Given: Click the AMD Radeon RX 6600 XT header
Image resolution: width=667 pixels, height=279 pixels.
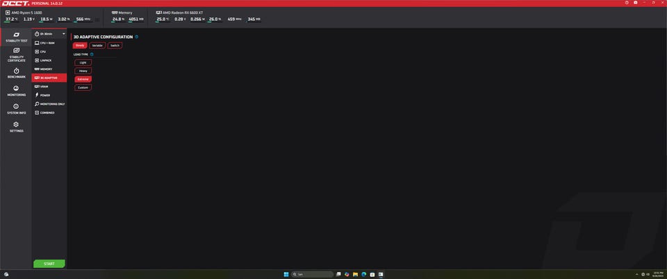Looking at the screenshot, I should pos(179,12).
